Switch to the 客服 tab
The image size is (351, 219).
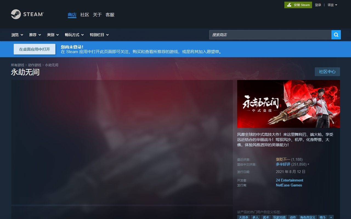pos(110,15)
